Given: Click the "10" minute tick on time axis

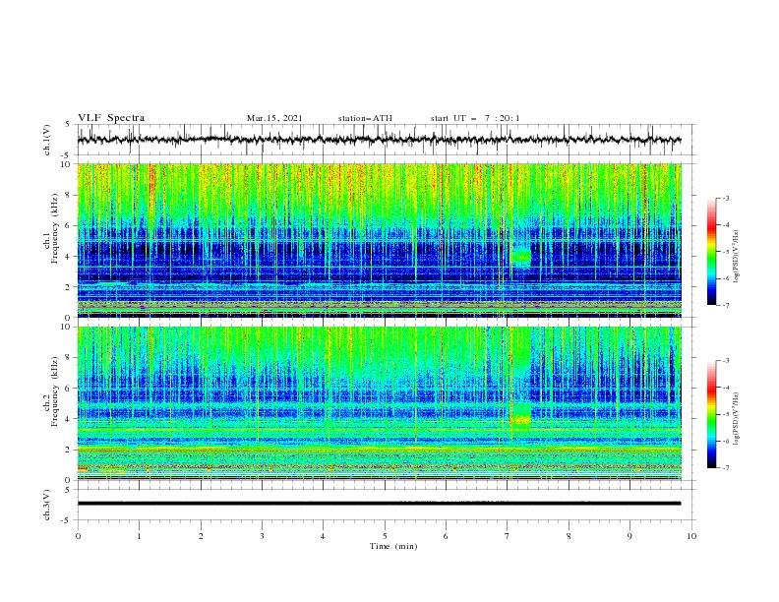Looking at the screenshot, I should pos(691,536).
